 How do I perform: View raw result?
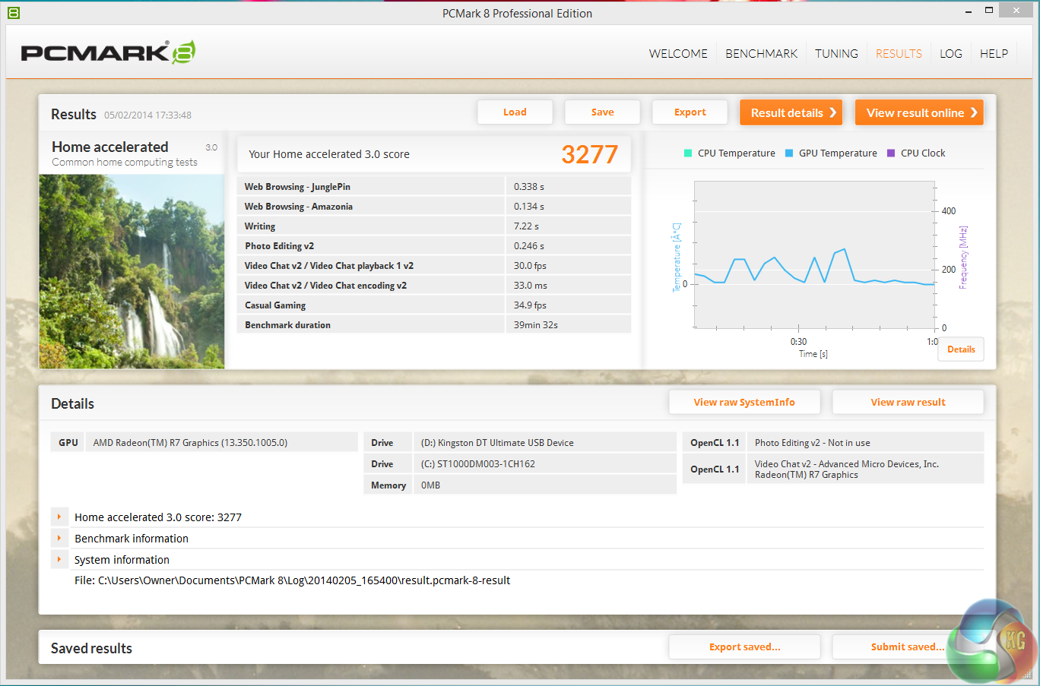(908, 403)
